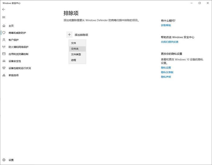Select the 设备安全性 laptop icon

(x=4, y=61)
